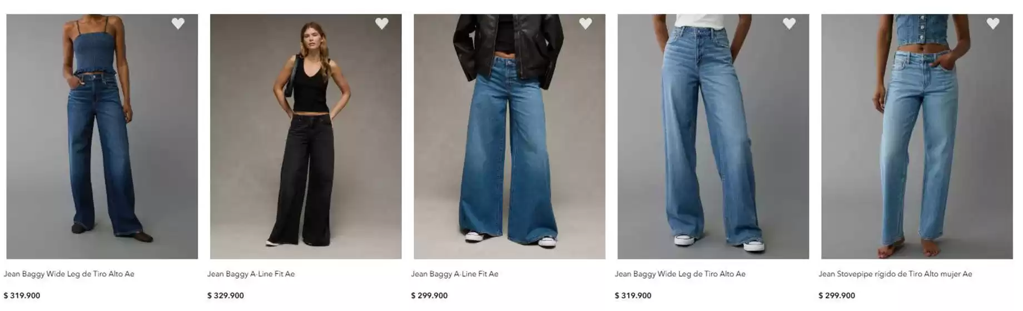
Task: Click Jean Baggy A-Line Fit title priced $299.900
Action: [x=455, y=274]
